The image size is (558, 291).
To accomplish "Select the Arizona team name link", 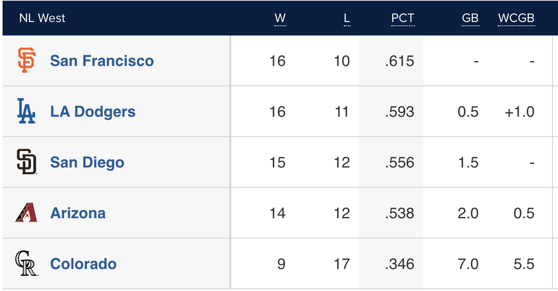I will pos(78,213).
